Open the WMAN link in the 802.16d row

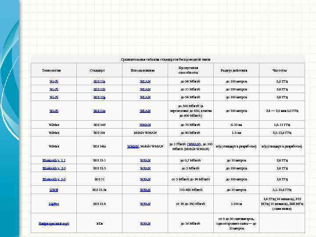click(145, 125)
